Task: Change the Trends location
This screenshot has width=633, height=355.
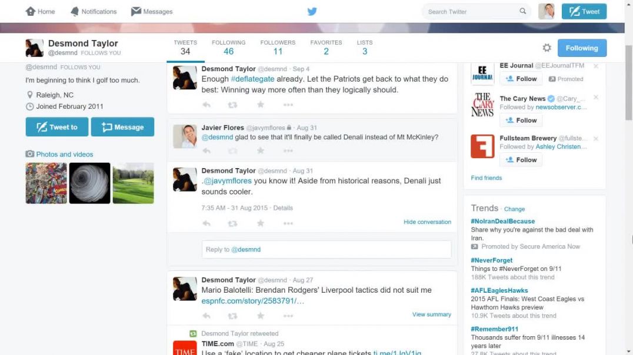Action: tap(514, 209)
